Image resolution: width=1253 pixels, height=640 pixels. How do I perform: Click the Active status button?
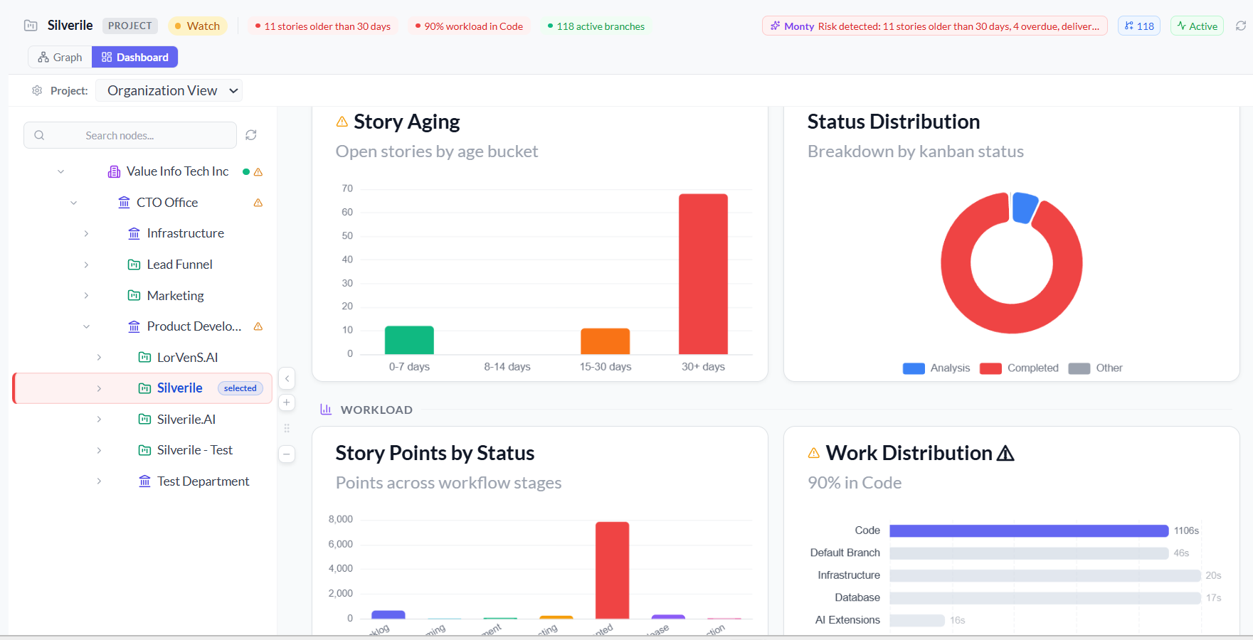pos(1197,26)
